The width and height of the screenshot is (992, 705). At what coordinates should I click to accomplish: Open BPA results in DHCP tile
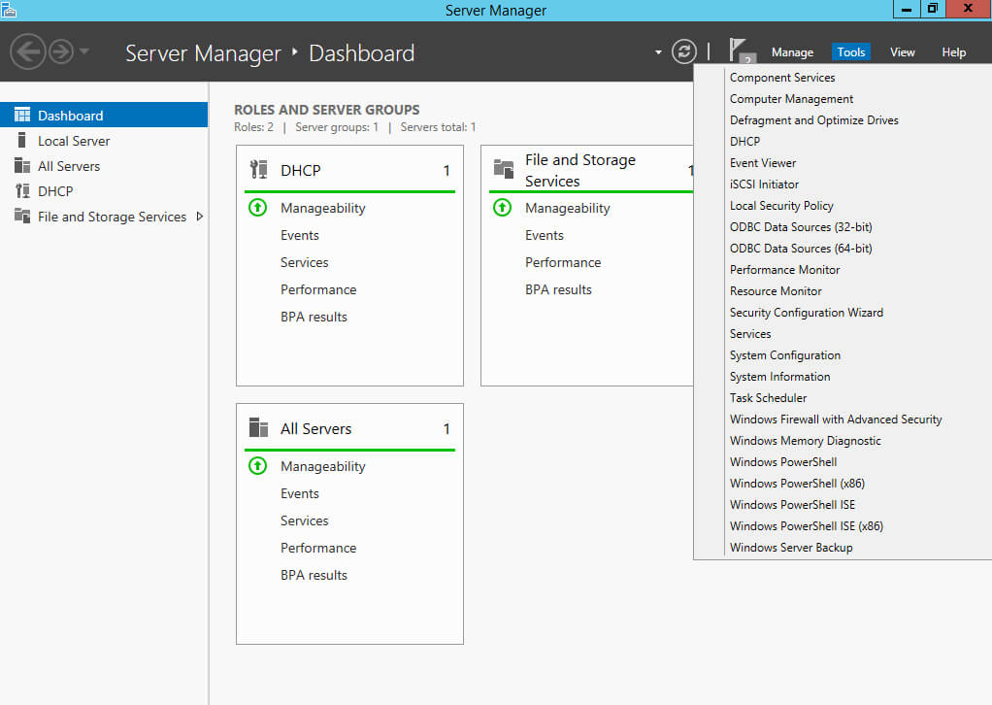click(314, 318)
